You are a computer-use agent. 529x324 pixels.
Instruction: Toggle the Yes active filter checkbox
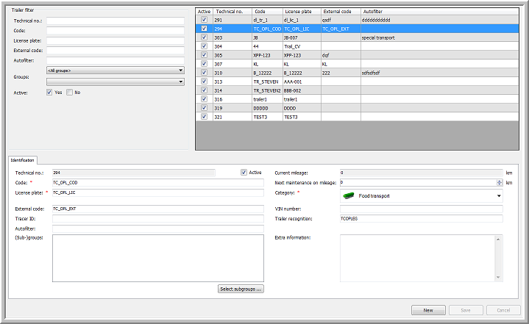[x=49, y=93]
